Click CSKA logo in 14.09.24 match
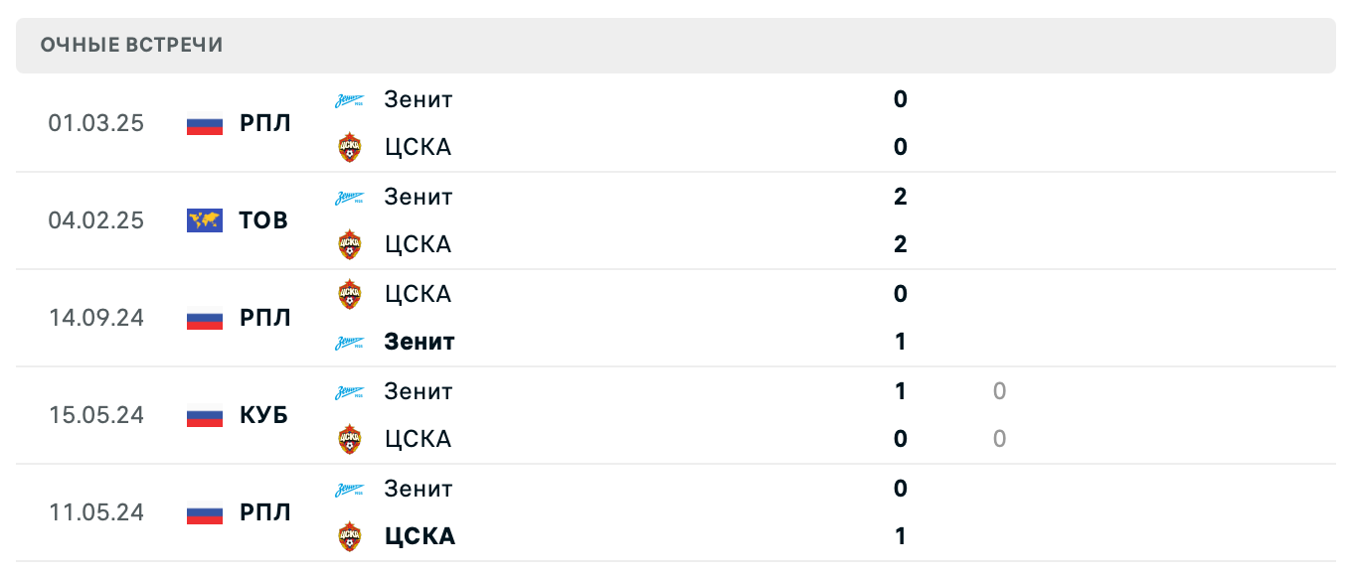1352x576 pixels. click(349, 294)
